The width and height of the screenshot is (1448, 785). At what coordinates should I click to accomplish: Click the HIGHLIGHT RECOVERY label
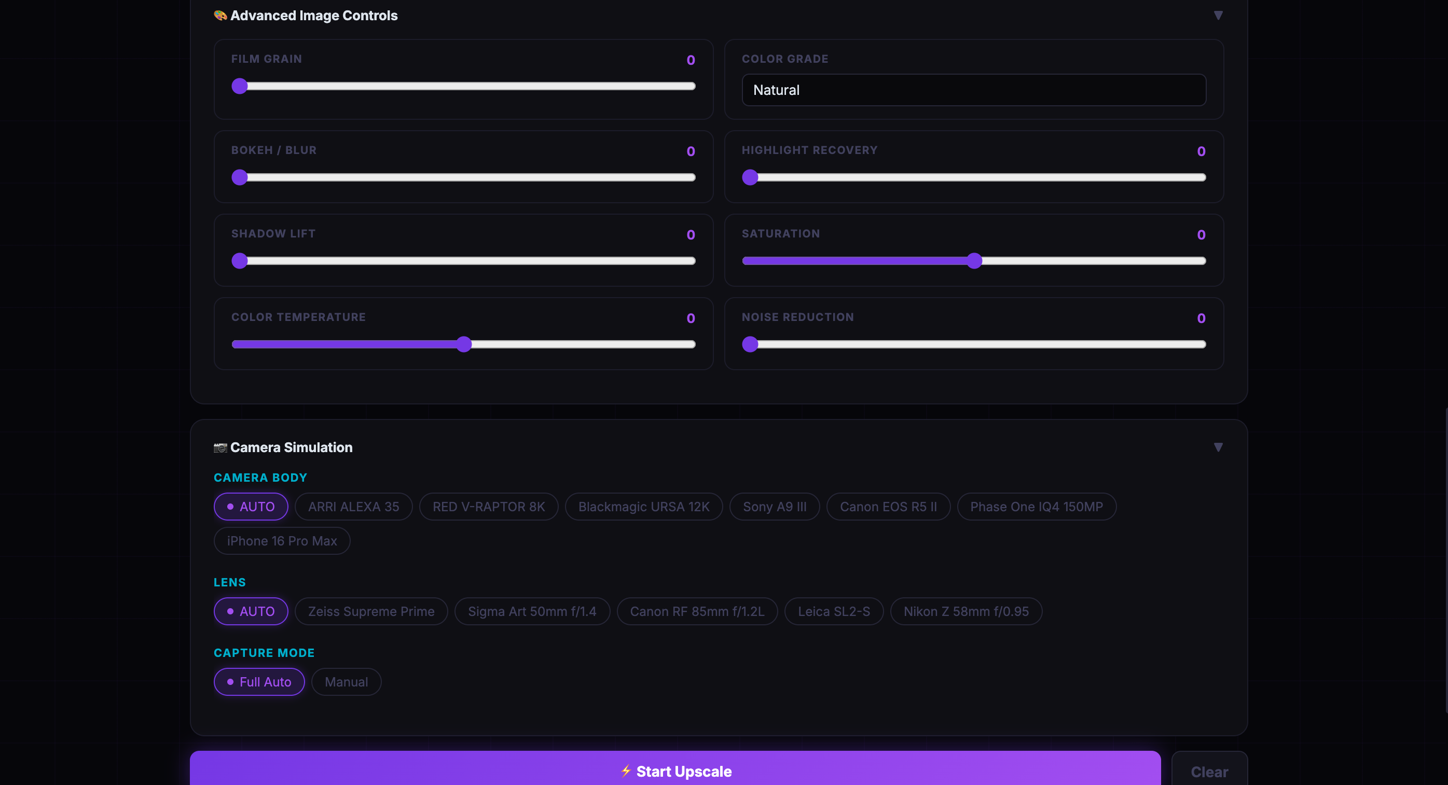(x=809, y=150)
